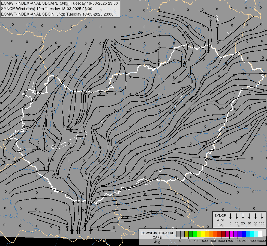Click the 20 m/s wind arrow symbol
Image resolution: width=267 pixels, height=246 pixels.
[x=243, y=216]
